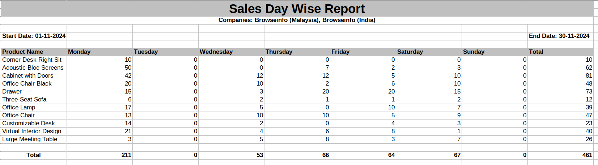Select the Virtual Interior Design cell
The width and height of the screenshot is (598, 165).
pos(32,131)
